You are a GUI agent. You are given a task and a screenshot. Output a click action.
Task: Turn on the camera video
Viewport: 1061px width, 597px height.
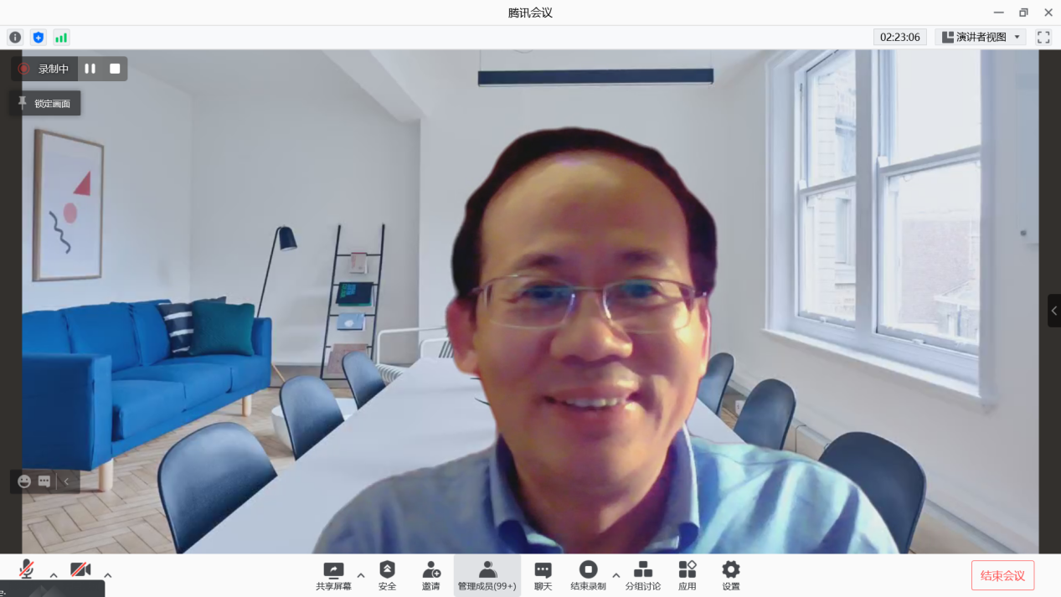(80, 570)
